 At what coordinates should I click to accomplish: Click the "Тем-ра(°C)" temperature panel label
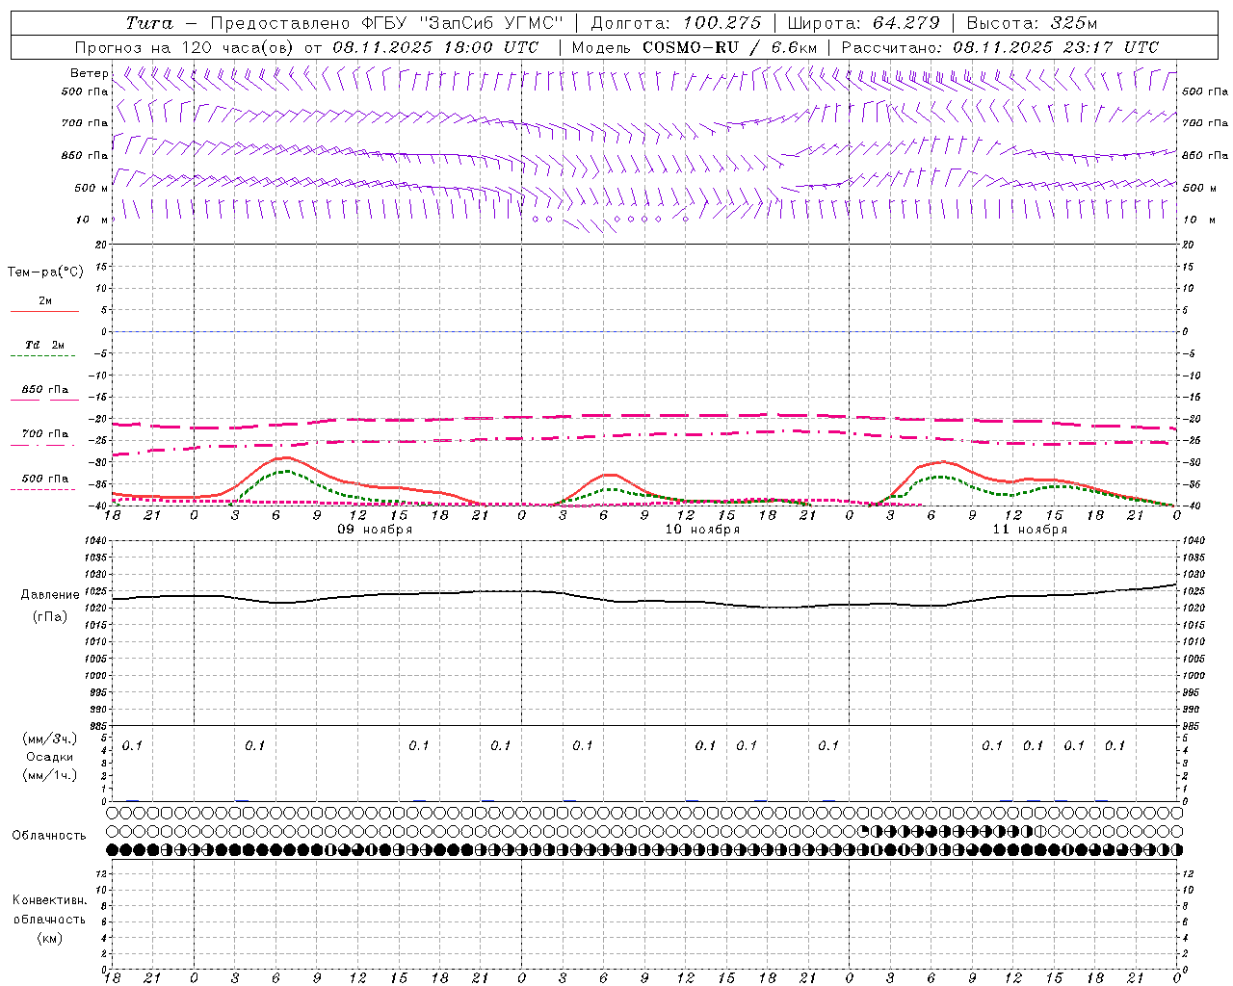(x=45, y=272)
